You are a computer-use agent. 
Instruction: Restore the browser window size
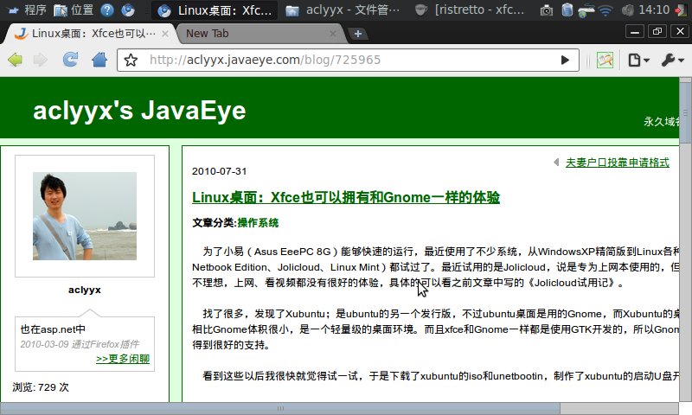[x=657, y=32]
